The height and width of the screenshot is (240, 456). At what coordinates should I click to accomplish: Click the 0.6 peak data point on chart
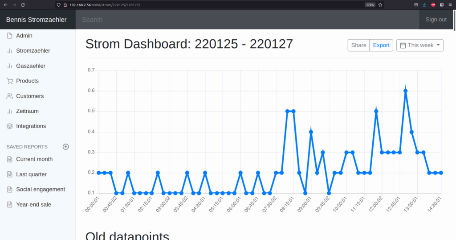click(x=406, y=91)
